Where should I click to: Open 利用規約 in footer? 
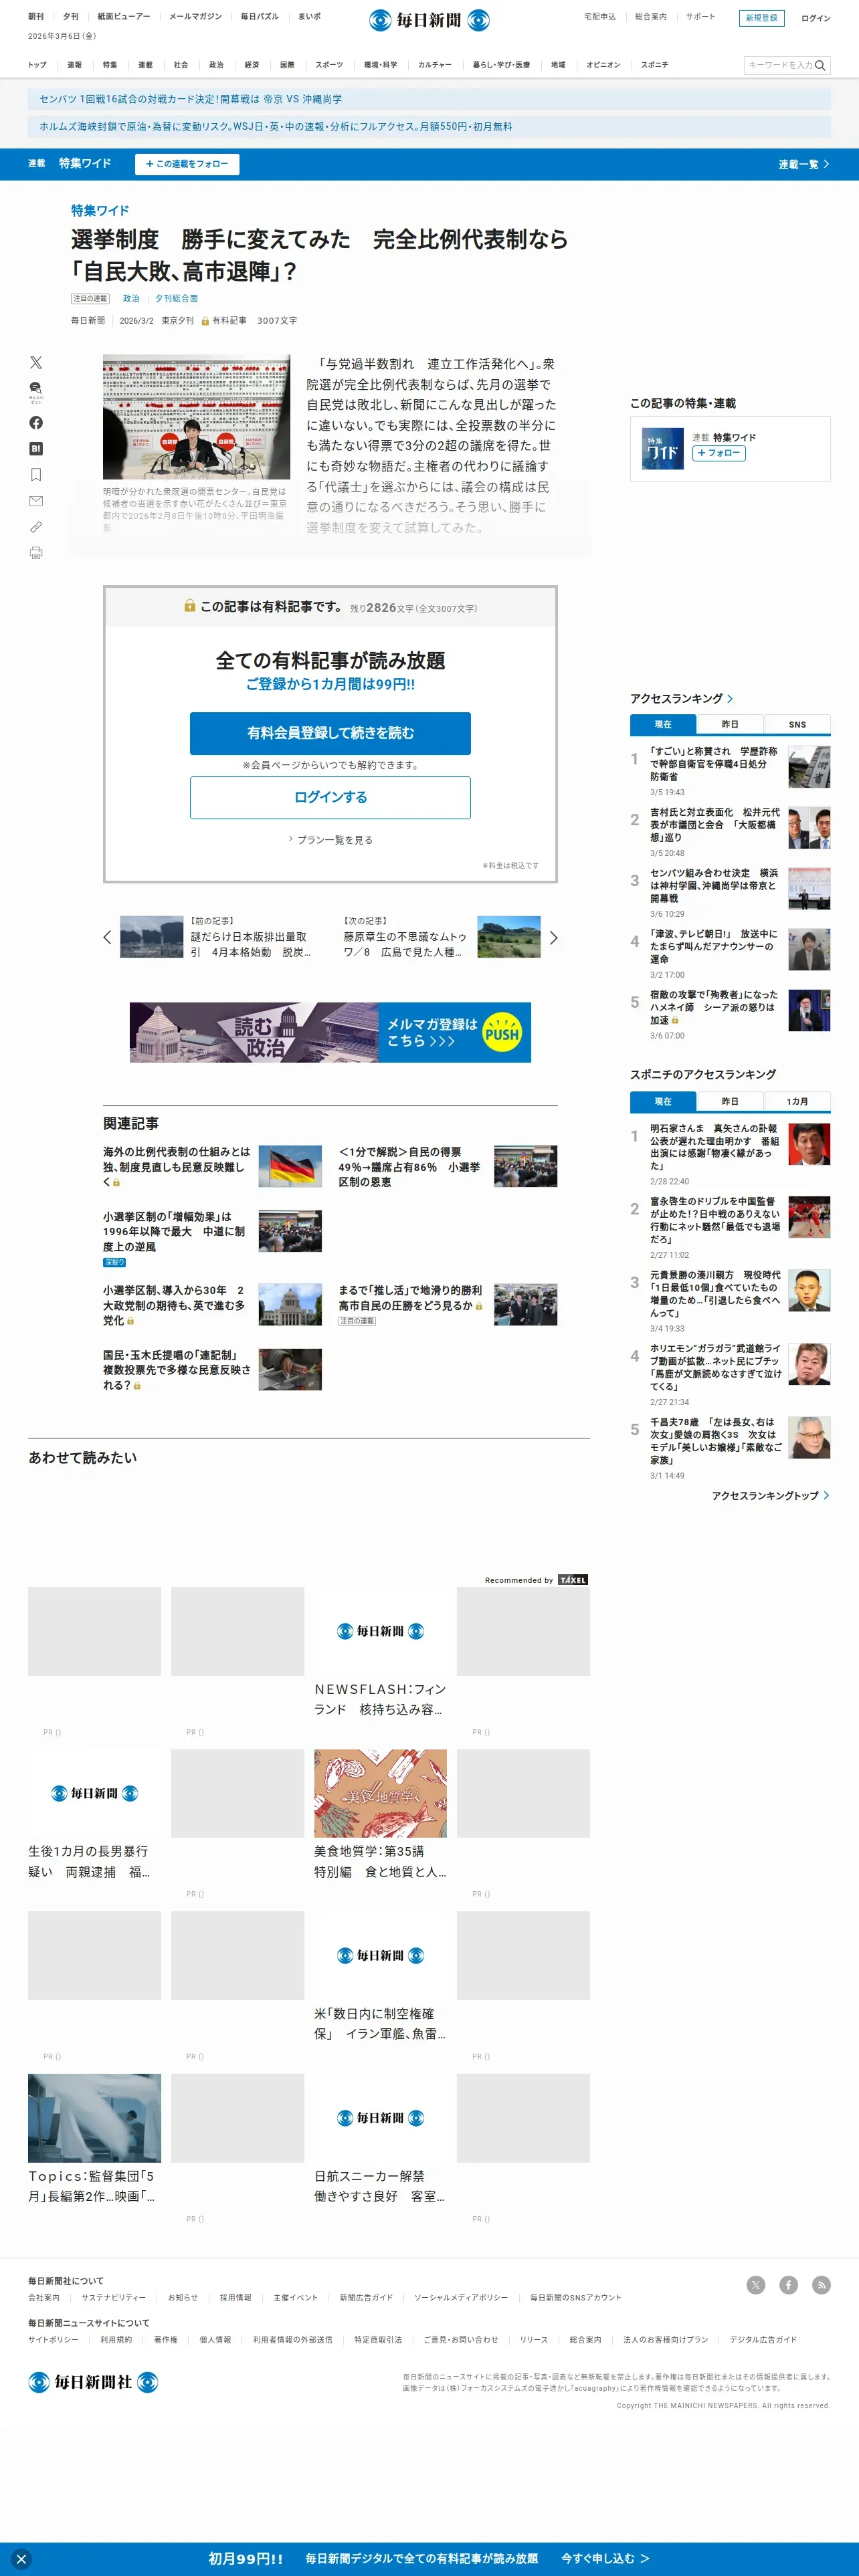coord(116,2339)
